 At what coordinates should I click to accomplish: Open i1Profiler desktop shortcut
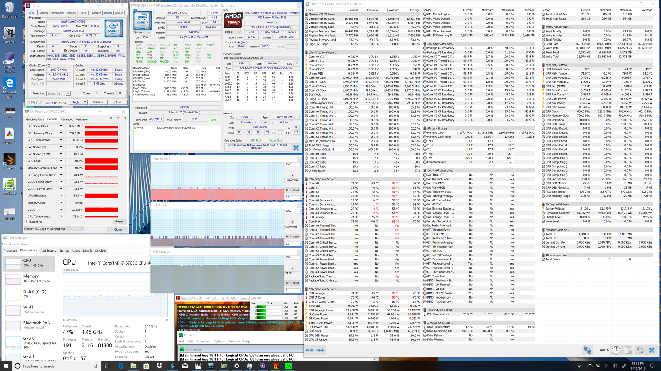click(9, 35)
